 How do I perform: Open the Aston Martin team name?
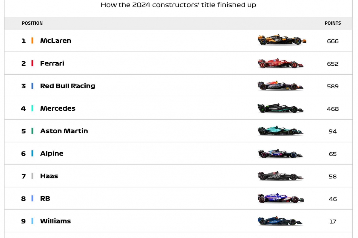point(64,131)
